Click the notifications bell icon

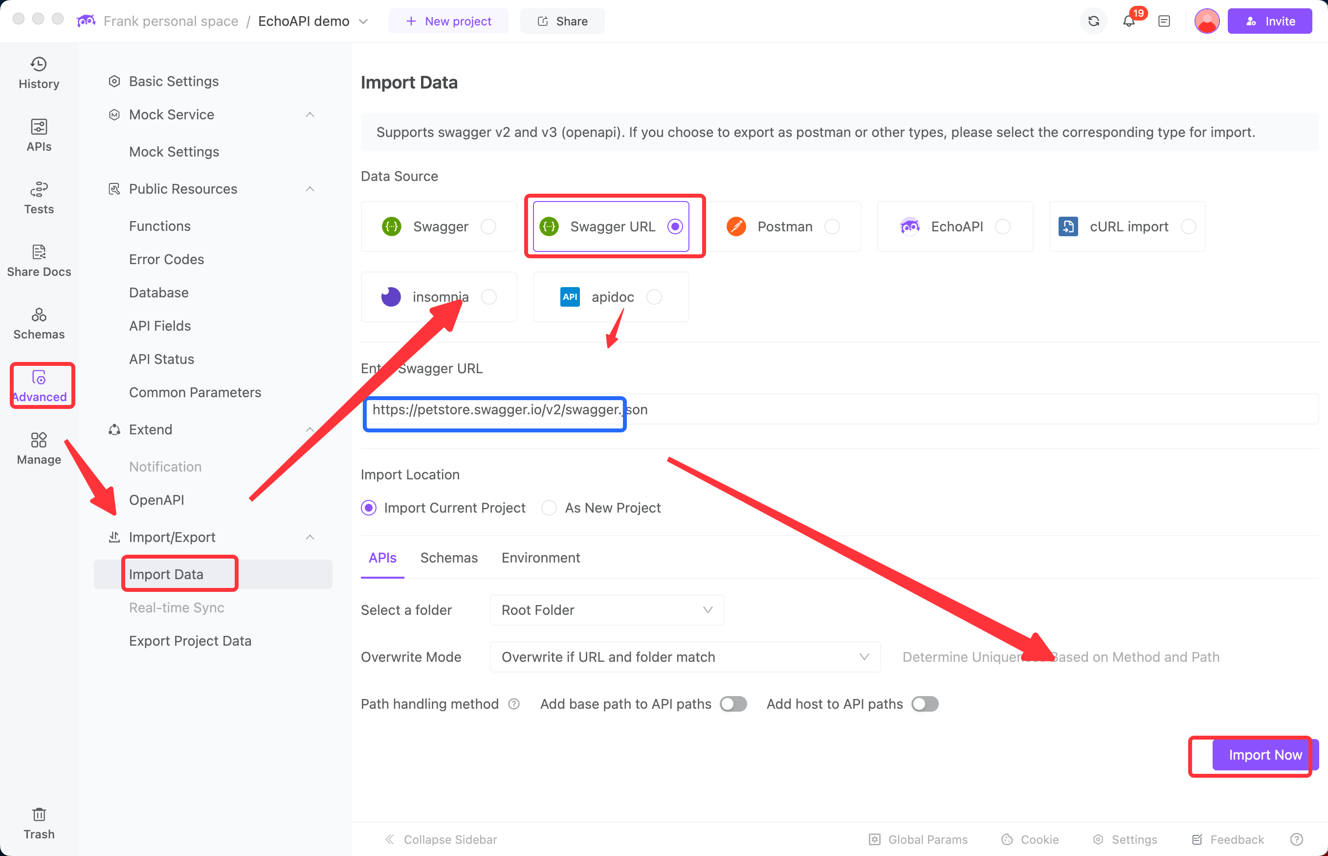tap(1129, 21)
